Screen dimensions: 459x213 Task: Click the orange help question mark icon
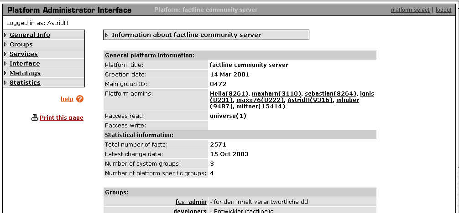click(x=80, y=99)
